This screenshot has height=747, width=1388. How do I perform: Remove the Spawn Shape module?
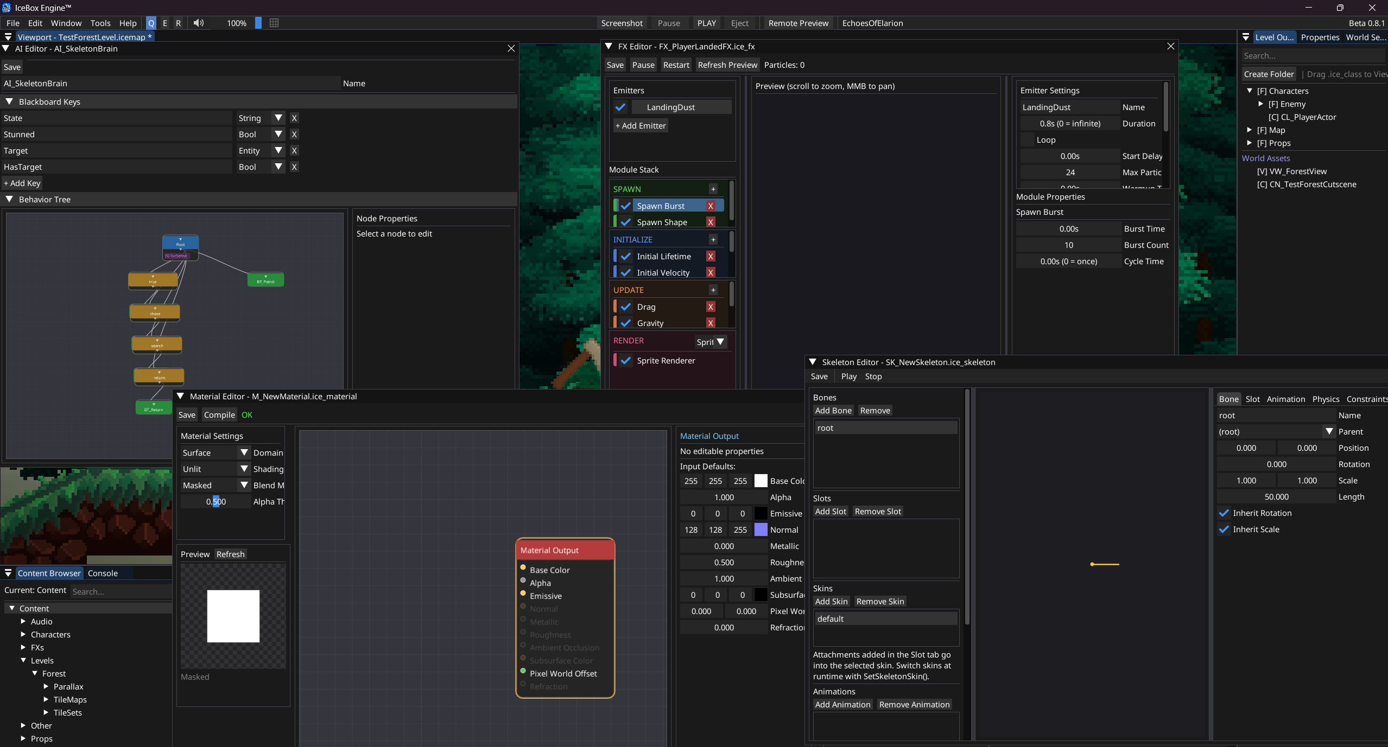tap(711, 222)
